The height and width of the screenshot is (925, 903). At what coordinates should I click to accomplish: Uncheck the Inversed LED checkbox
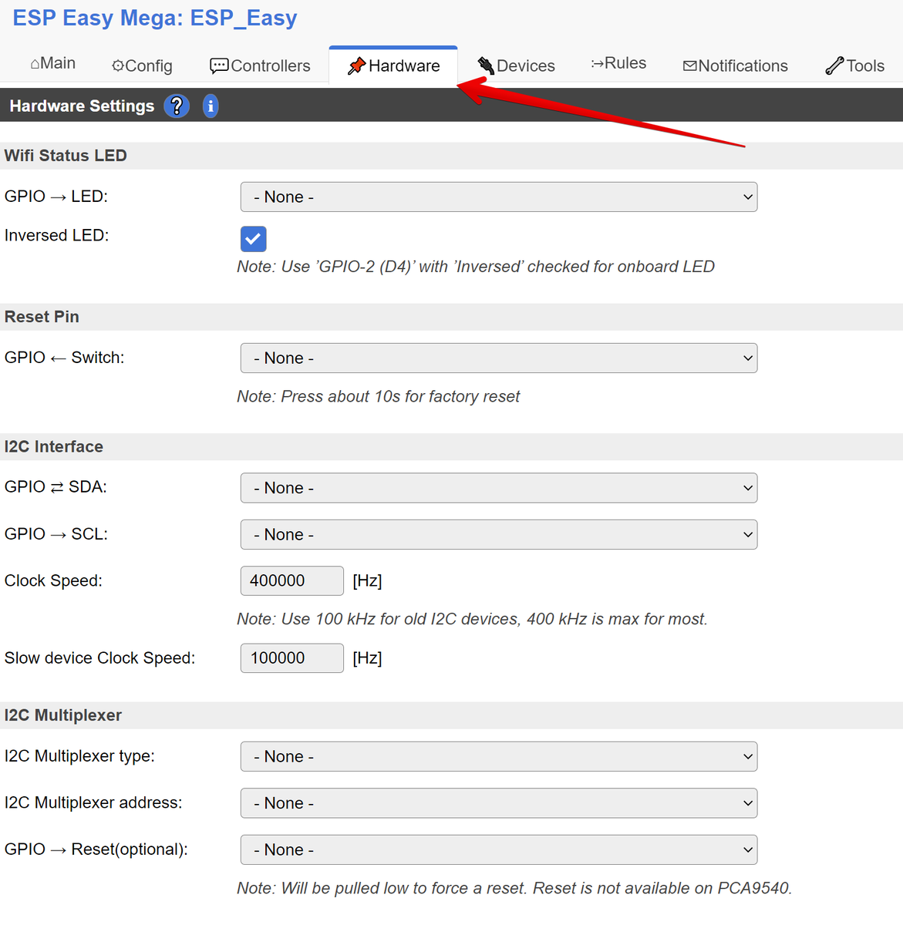[253, 239]
